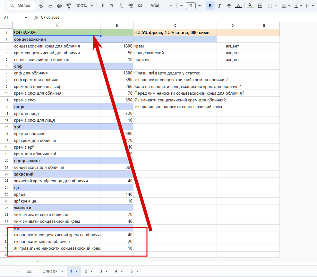Select cell with value 720

coord(117,113)
